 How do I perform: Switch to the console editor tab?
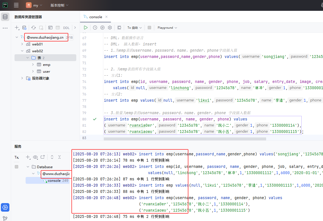pos(95,17)
